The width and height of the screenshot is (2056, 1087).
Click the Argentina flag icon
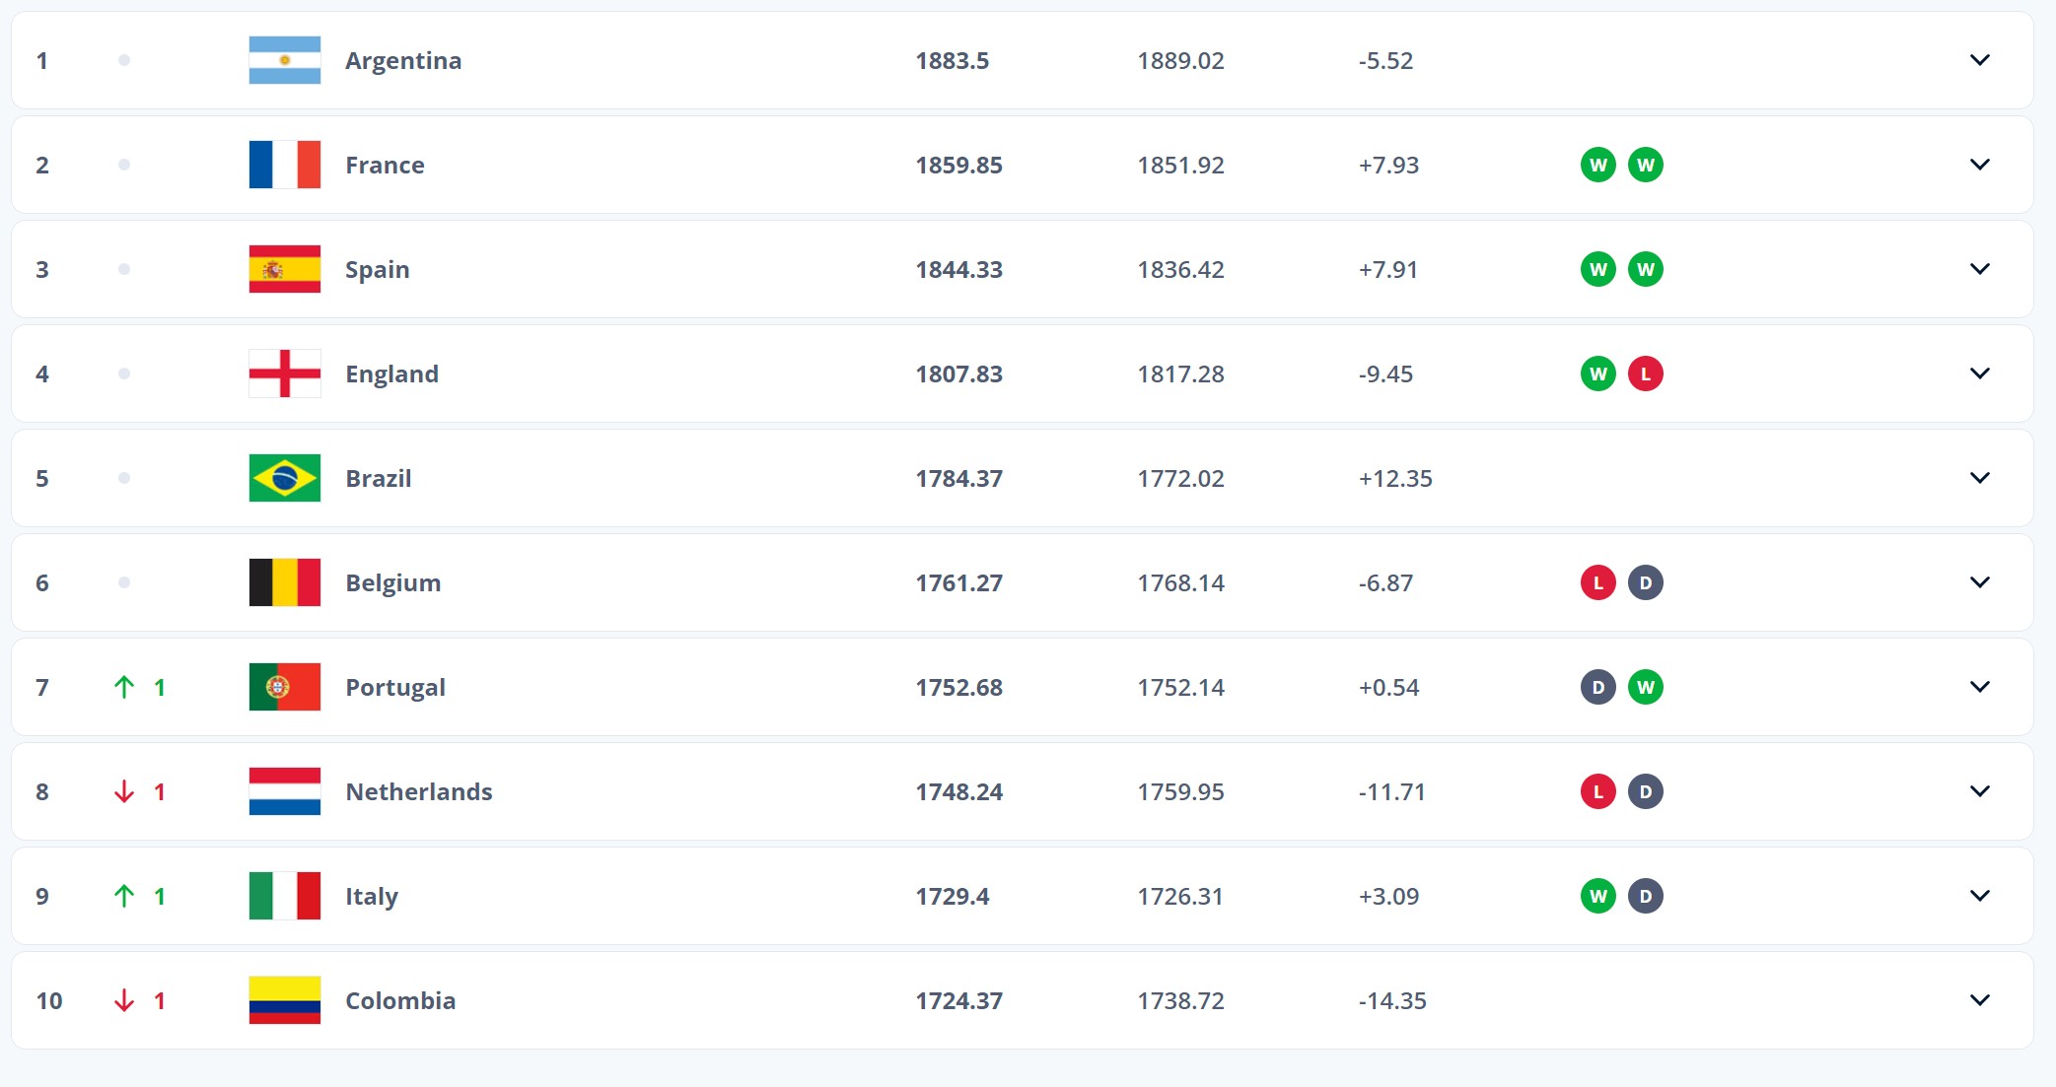tap(284, 60)
